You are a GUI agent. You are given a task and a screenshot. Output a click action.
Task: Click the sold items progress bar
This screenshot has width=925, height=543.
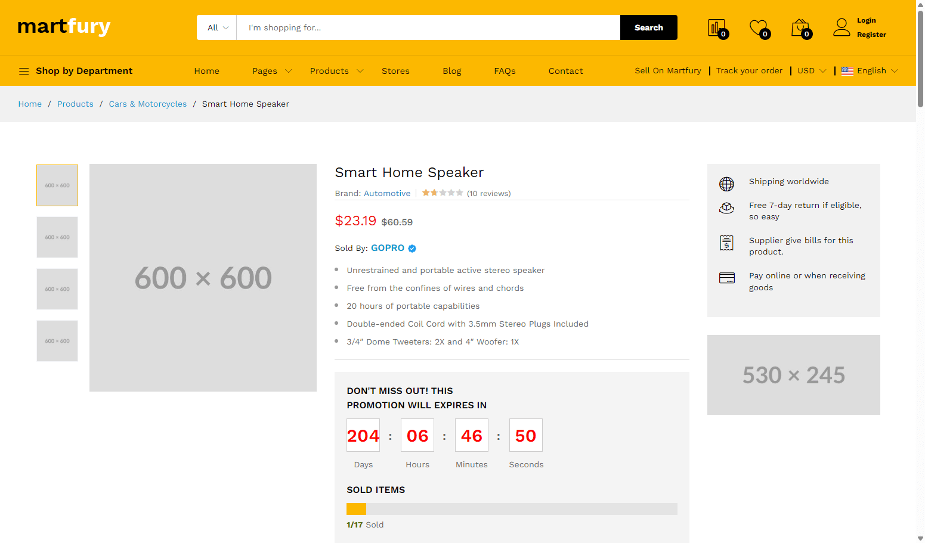[512, 509]
